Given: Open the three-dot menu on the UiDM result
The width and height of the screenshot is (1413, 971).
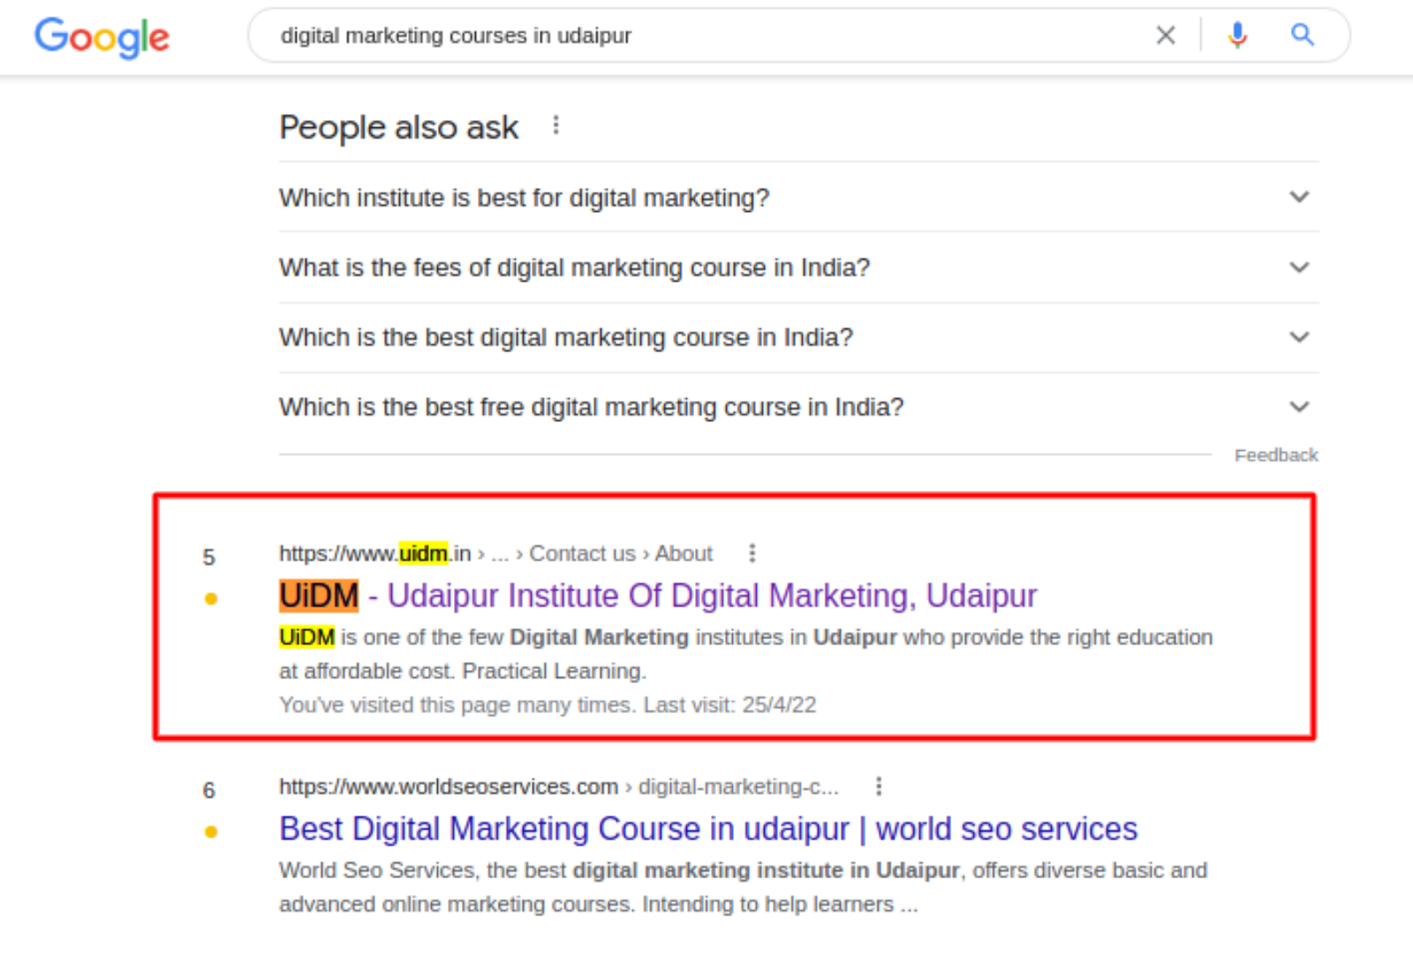Looking at the screenshot, I should tap(752, 553).
